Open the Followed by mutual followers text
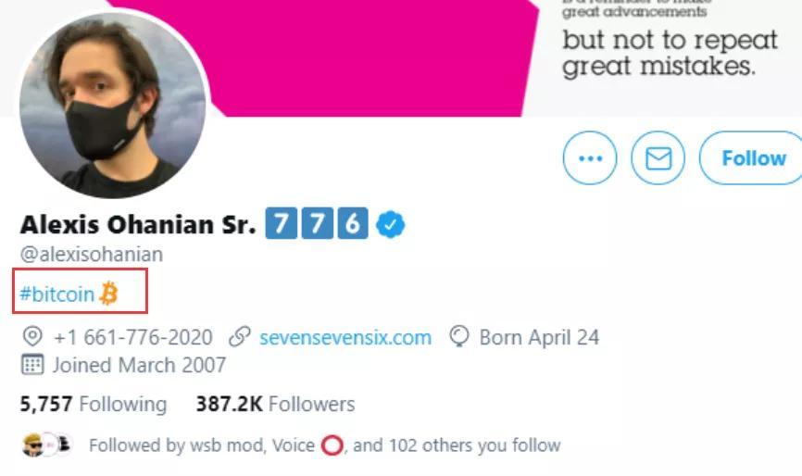802x476 pixels. click(324, 445)
